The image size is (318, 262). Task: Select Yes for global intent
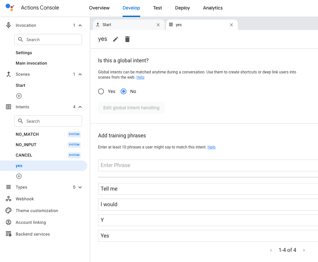coord(101,91)
